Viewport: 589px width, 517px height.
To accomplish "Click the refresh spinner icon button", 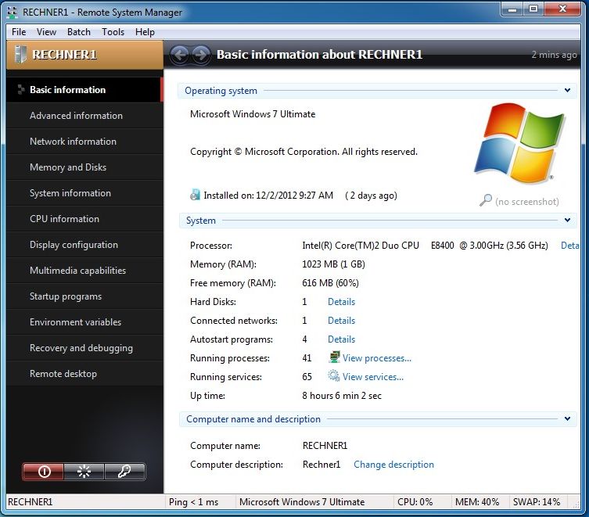I will pyautogui.click(x=84, y=471).
